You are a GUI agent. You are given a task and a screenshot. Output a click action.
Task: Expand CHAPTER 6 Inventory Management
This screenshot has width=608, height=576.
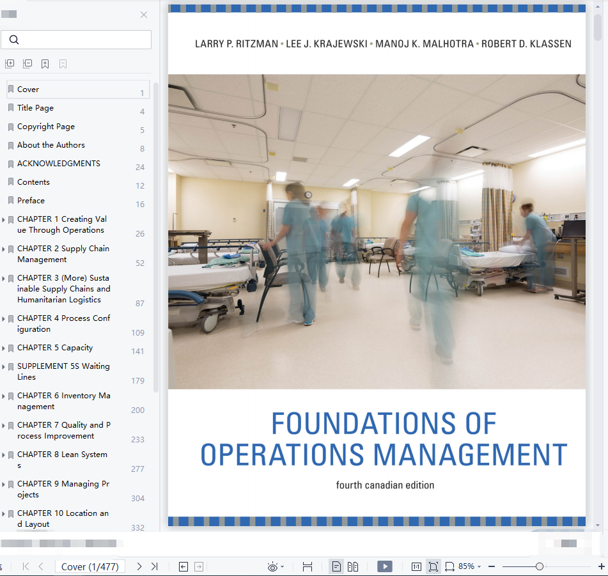pos(3,396)
